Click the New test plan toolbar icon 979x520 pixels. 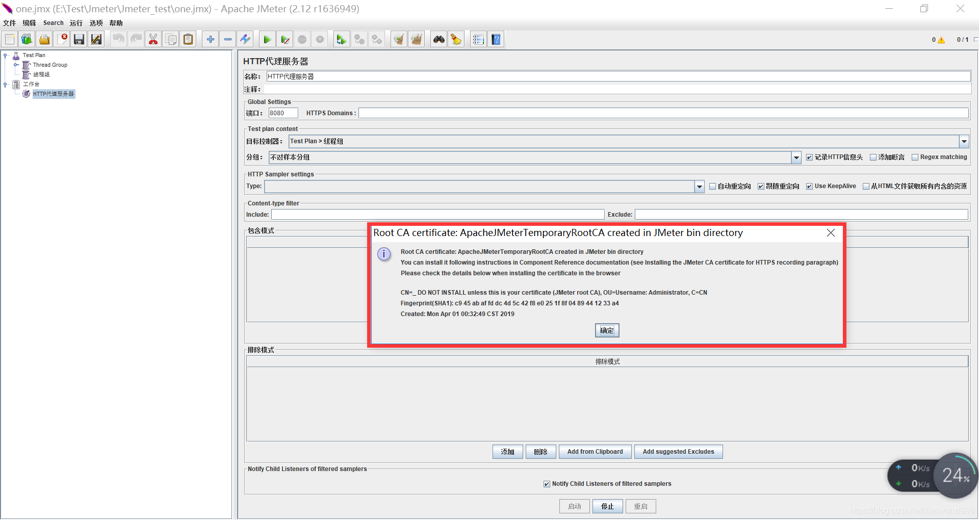(x=10, y=39)
